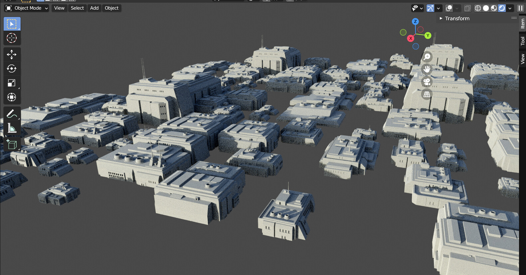Open the View menu
This screenshot has width=526, height=275.
click(x=59, y=8)
